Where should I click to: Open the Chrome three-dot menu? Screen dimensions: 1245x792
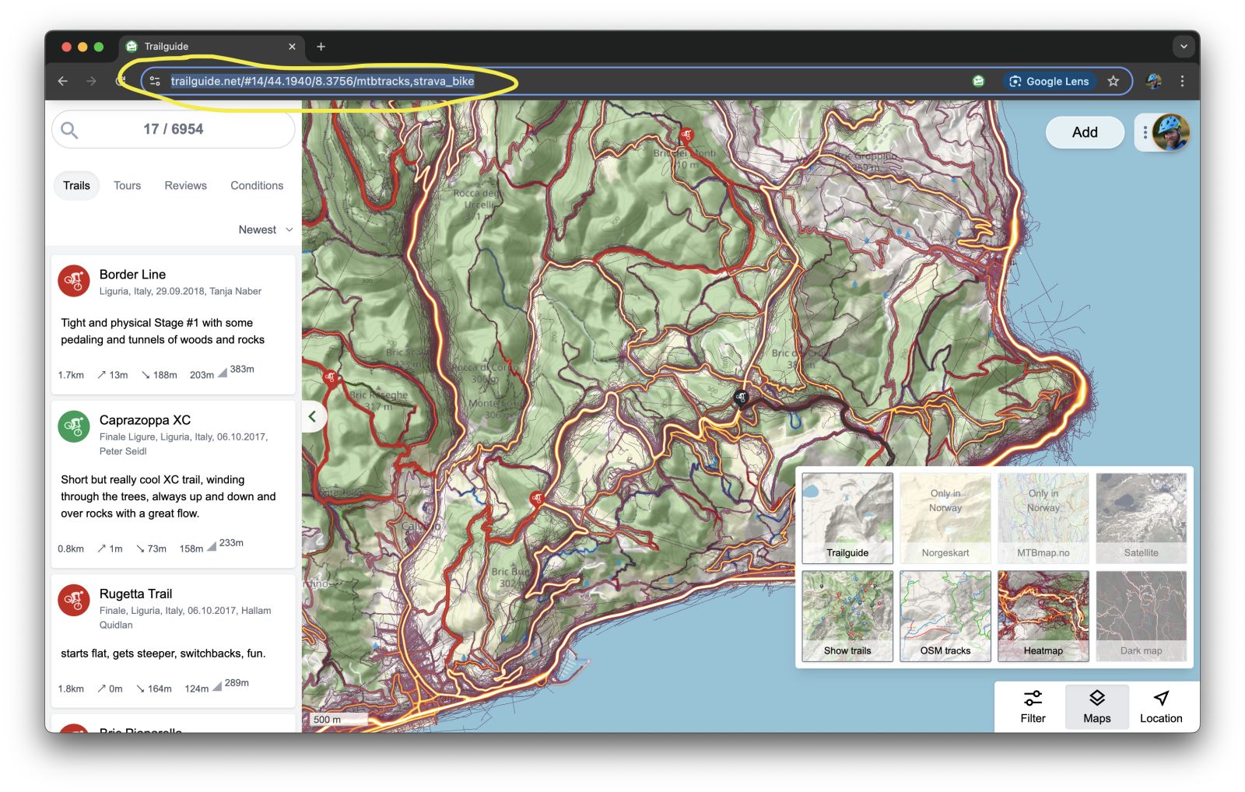1182,81
